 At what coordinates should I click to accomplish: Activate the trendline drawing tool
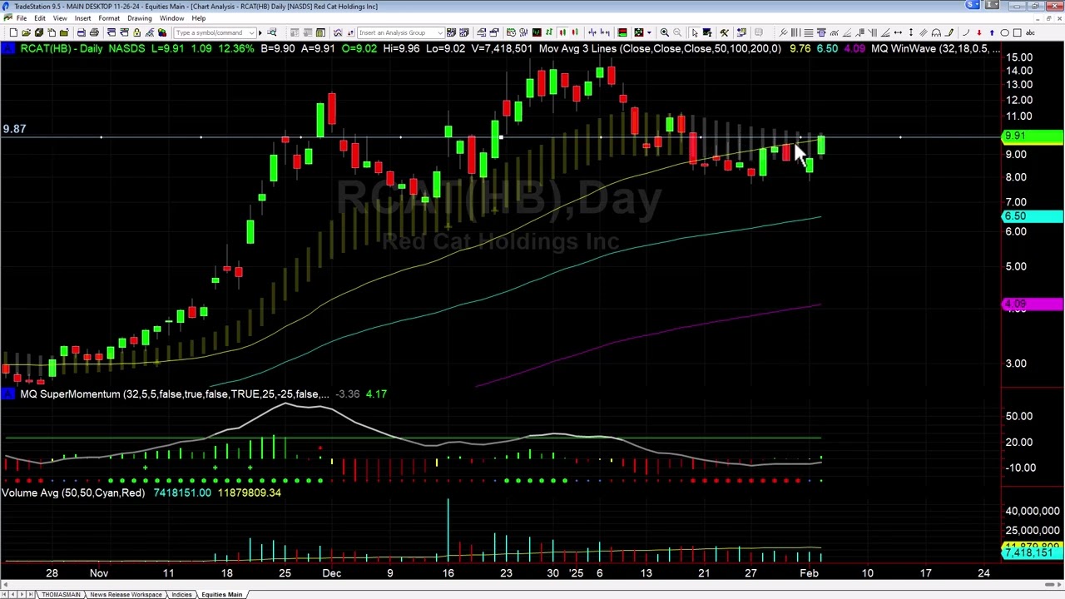point(783,32)
